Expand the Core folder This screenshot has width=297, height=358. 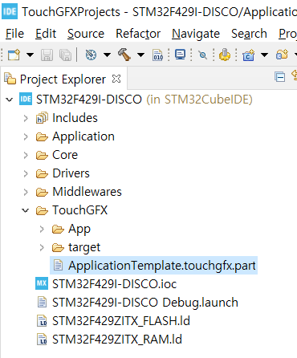pyautogui.click(x=26, y=155)
